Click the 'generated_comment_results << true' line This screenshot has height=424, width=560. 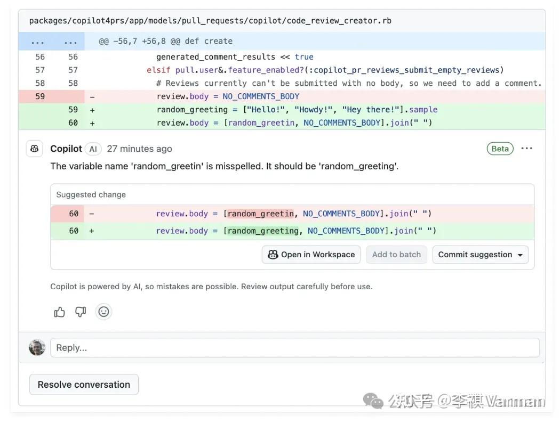[235, 56]
